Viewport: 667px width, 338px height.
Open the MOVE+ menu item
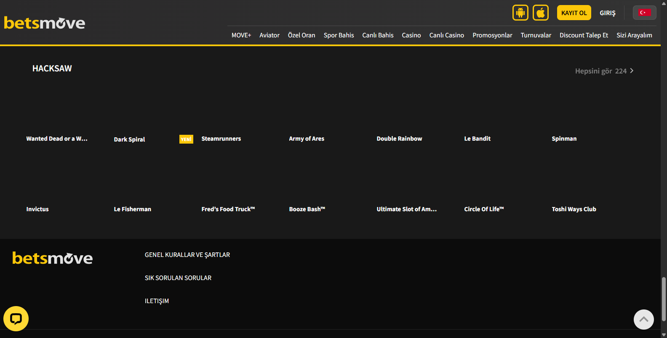(241, 35)
